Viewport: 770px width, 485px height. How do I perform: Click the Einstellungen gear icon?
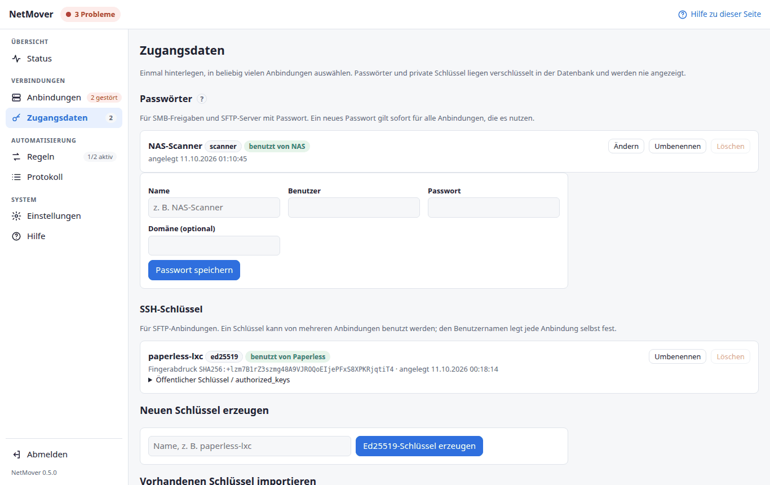click(x=16, y=216)
